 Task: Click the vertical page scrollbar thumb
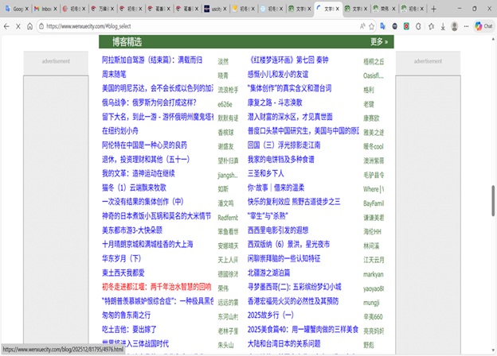(493, 195)
